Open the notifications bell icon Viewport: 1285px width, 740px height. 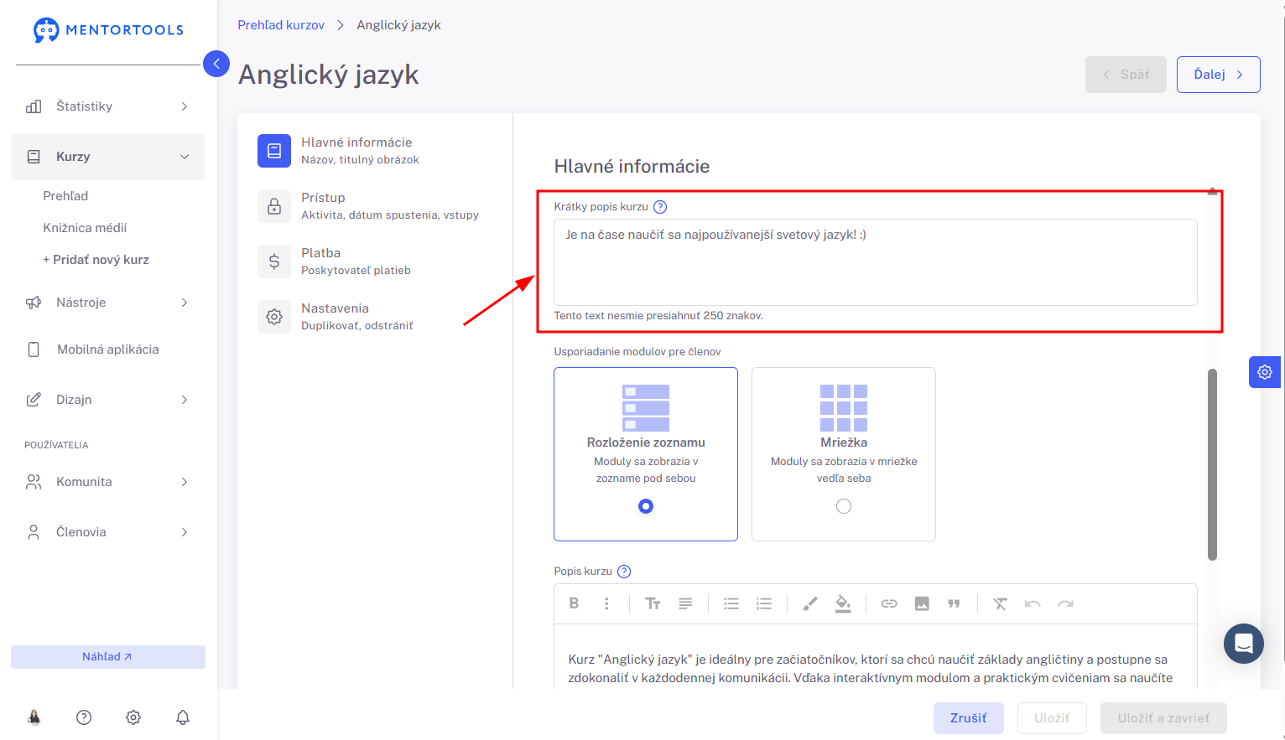click(x=183, y=717)
